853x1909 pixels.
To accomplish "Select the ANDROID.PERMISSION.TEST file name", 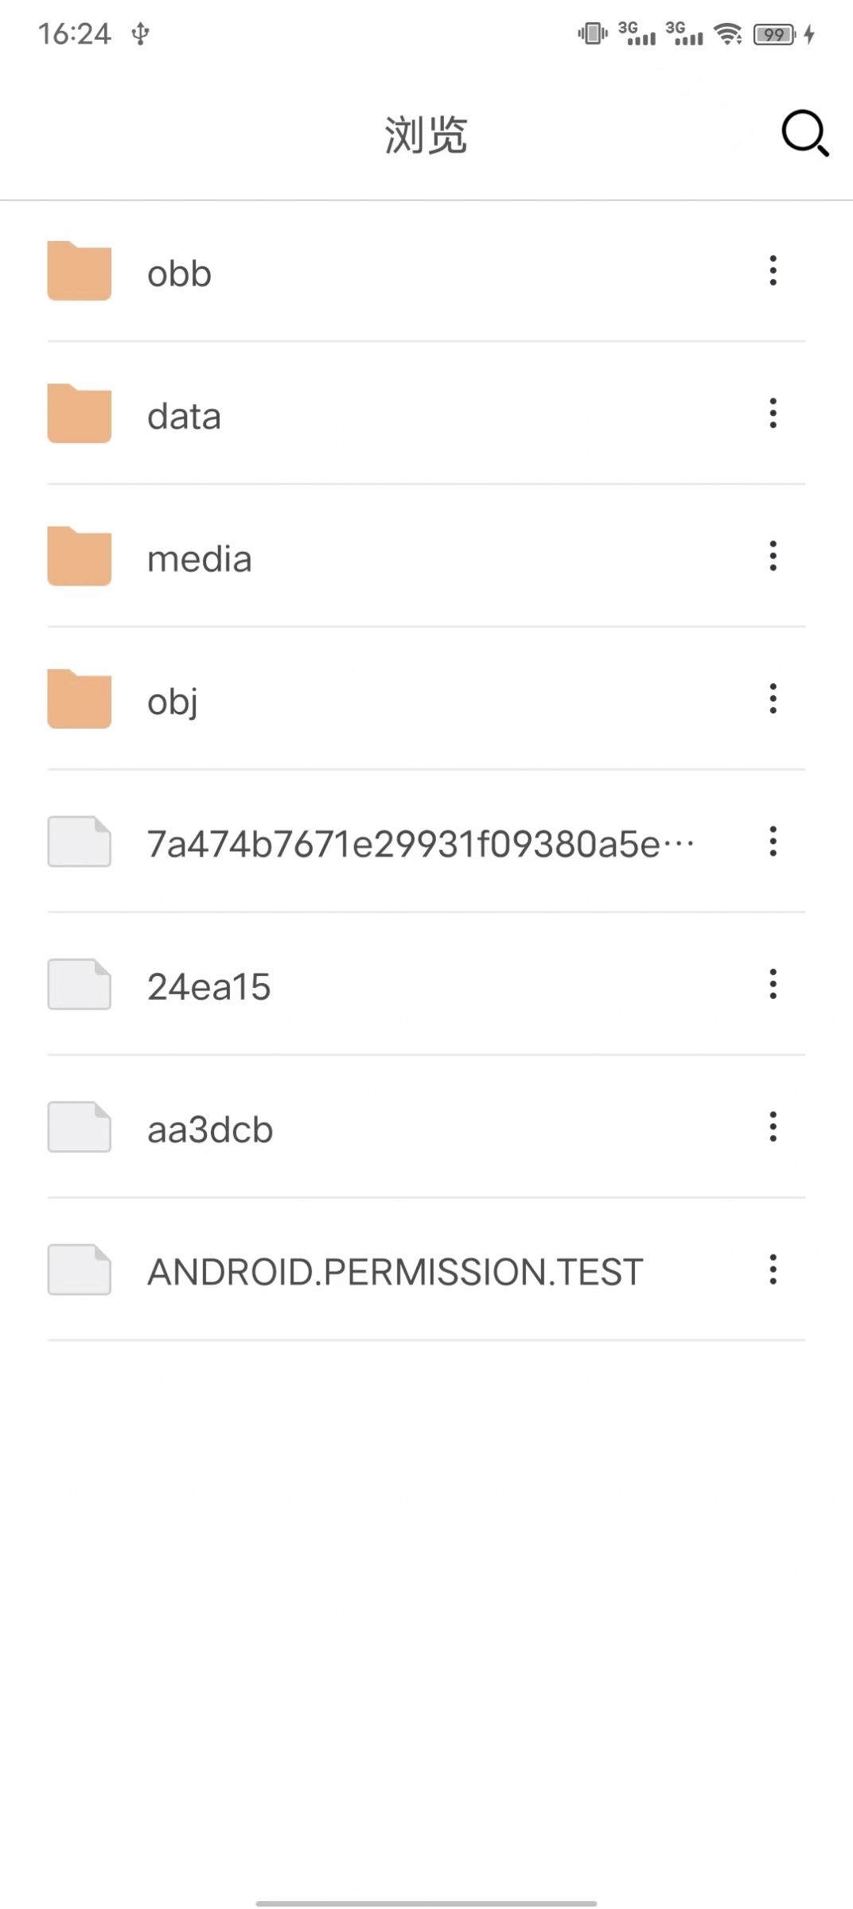I will [395, 1272].
